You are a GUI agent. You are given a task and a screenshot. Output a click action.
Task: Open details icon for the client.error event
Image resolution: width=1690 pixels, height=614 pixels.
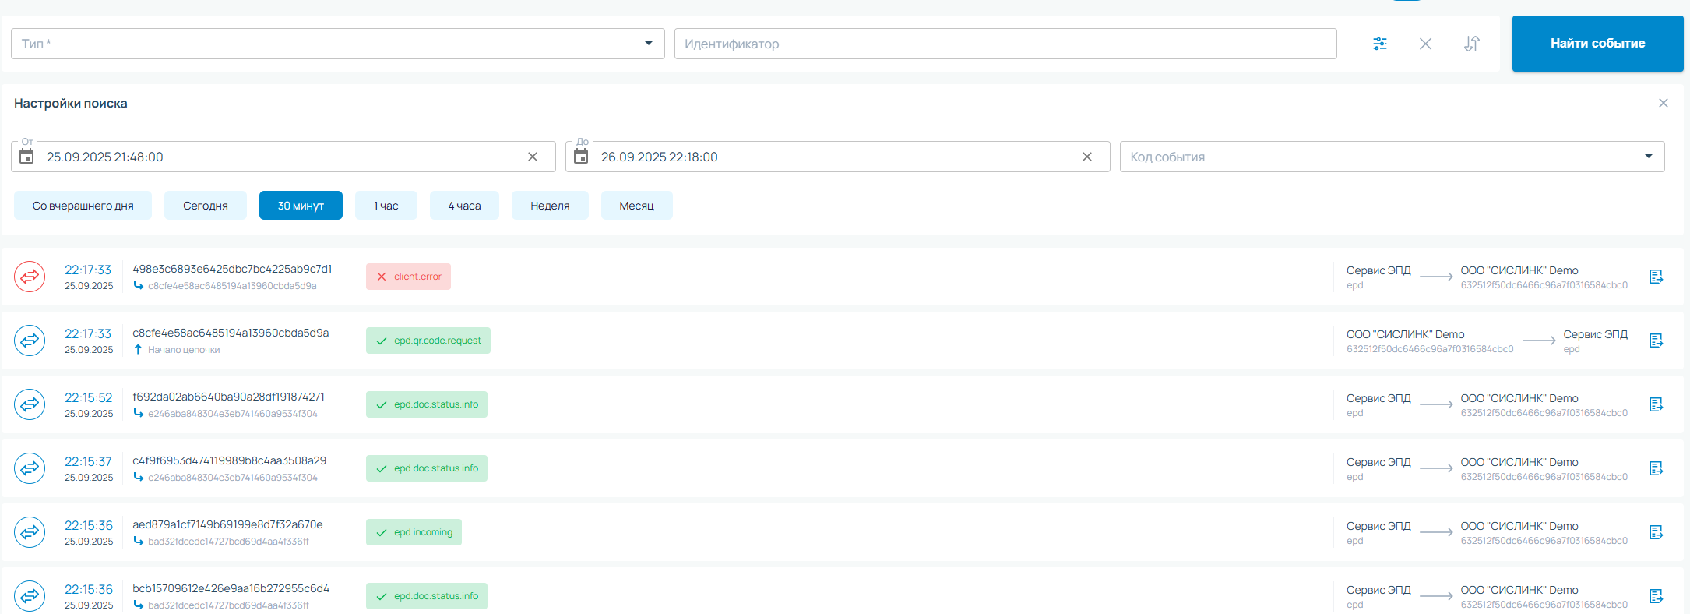1657,277
